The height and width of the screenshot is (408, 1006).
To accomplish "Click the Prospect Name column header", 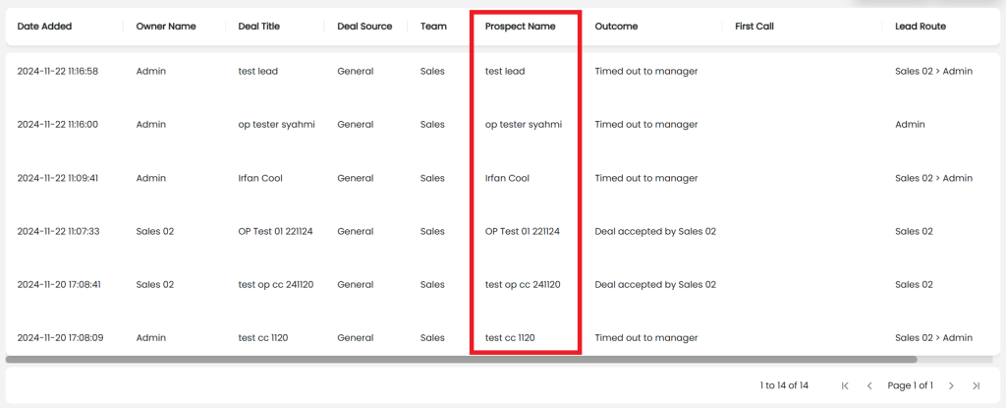I will coord(520,27).
